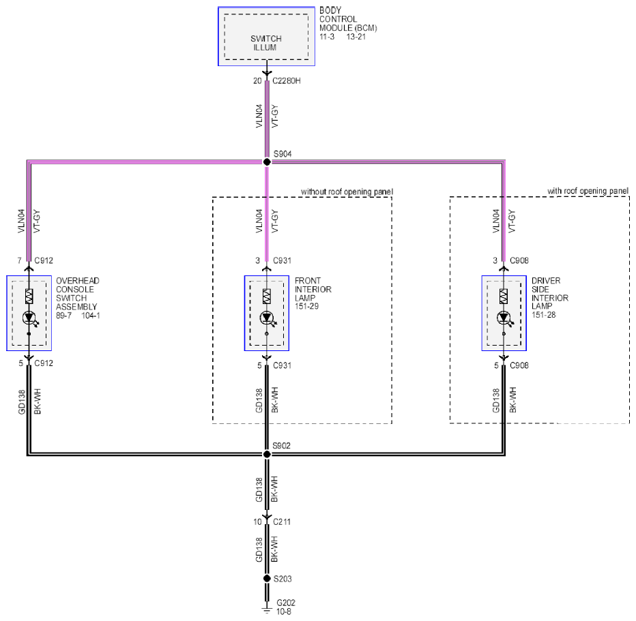
Task: Select the S904 splice label
Action: tap(283, 154)
